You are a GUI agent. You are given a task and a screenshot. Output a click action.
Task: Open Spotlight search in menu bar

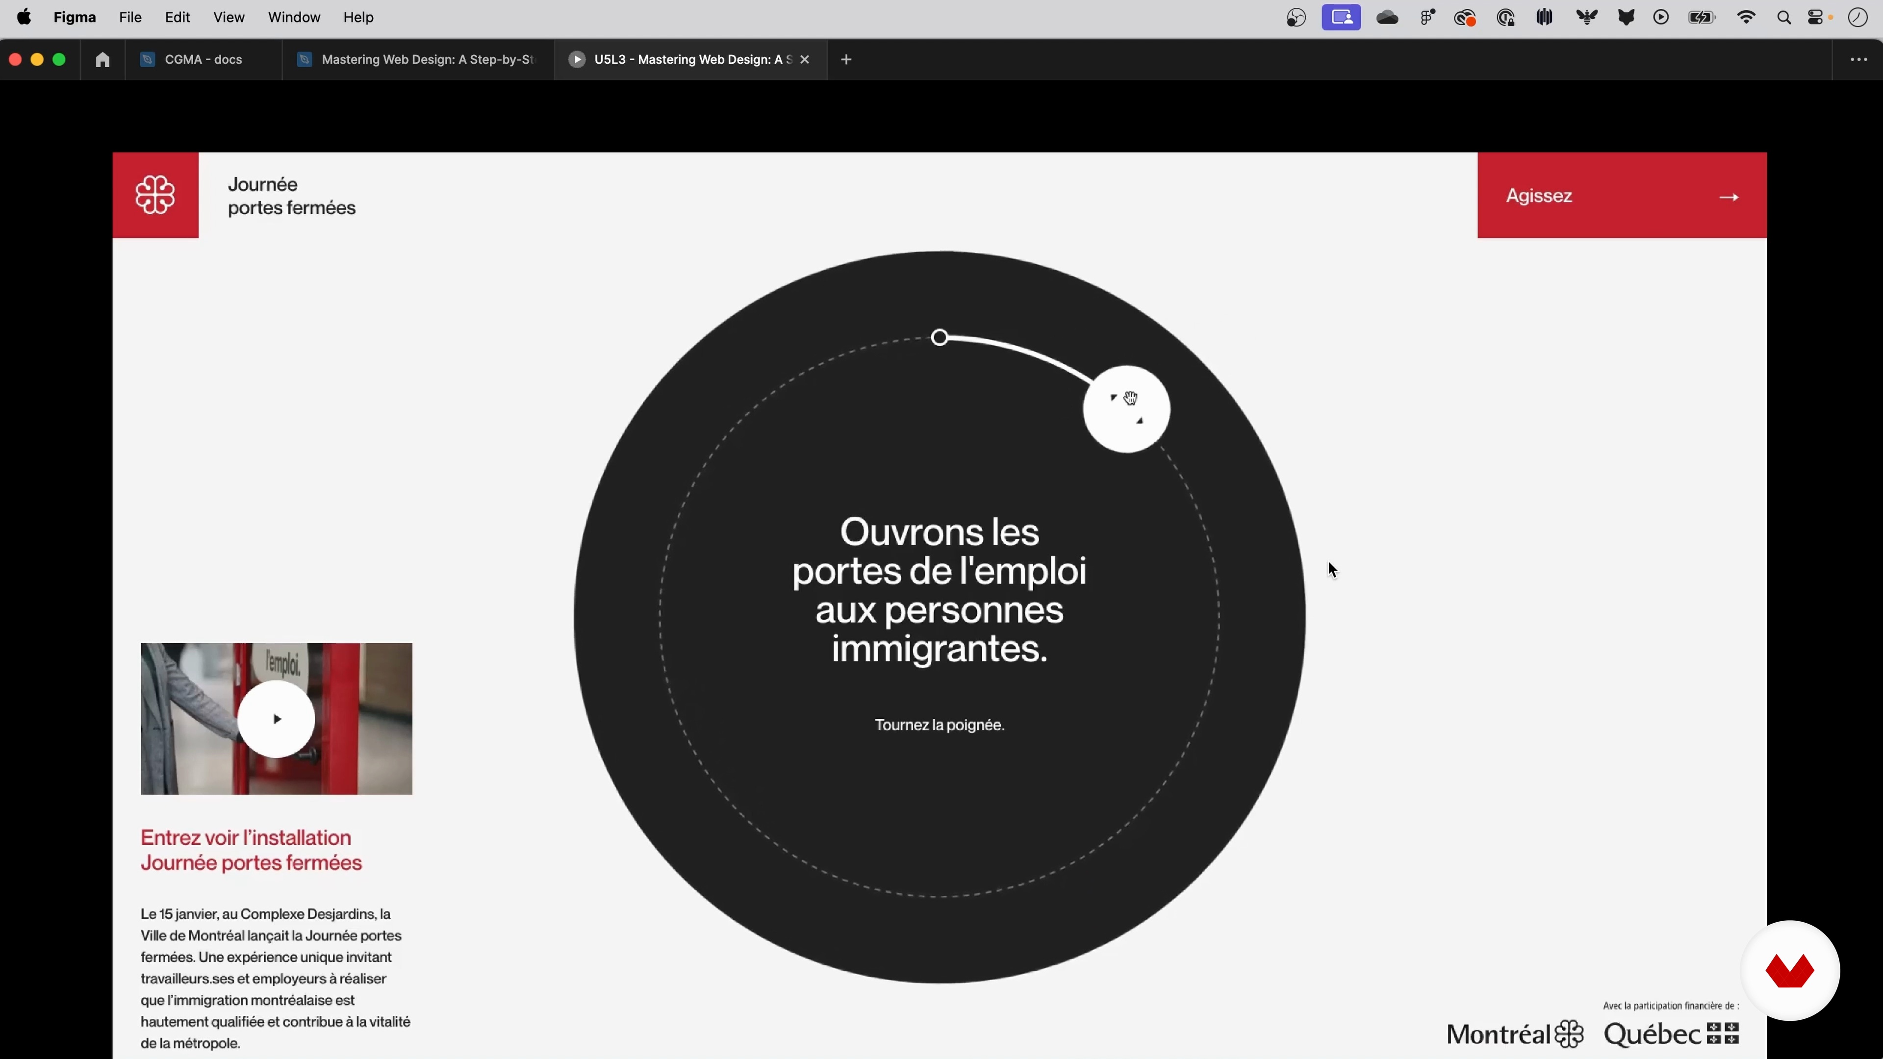click(x=1783, y=18)
